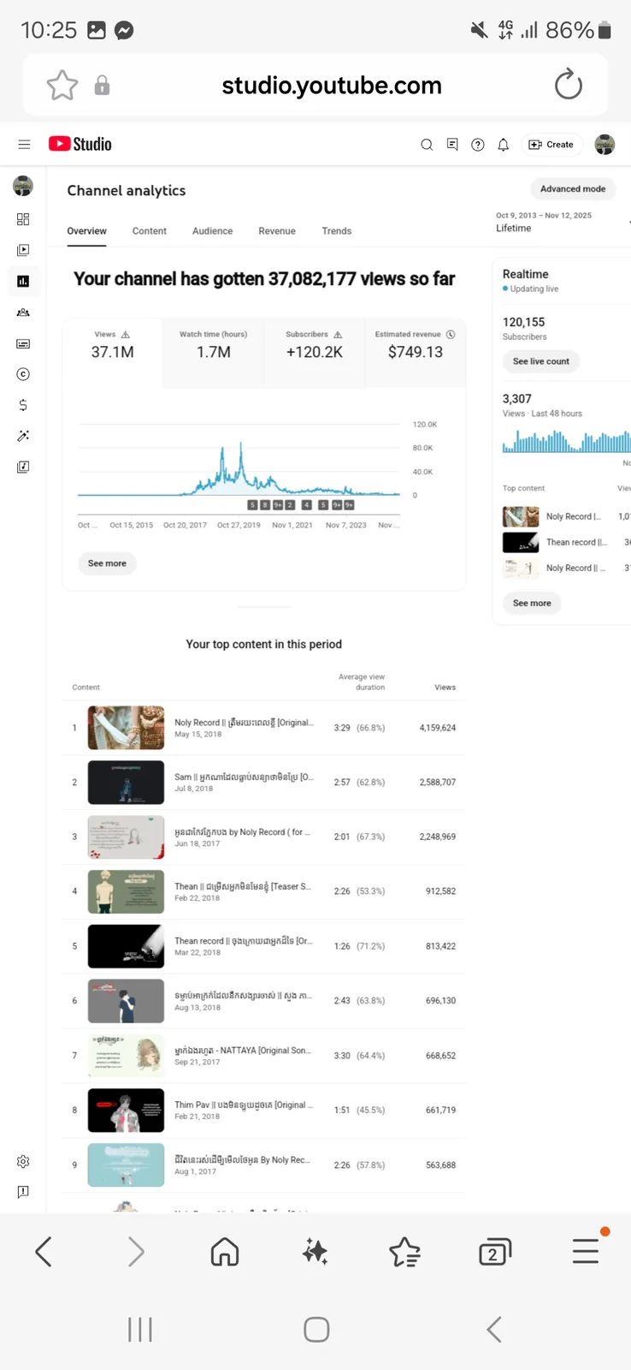The height and width of the screenshot is (1370, 631).
Task: Open the first Realtime top content Noly Record thumbnail
Action: tap(521, 516)
